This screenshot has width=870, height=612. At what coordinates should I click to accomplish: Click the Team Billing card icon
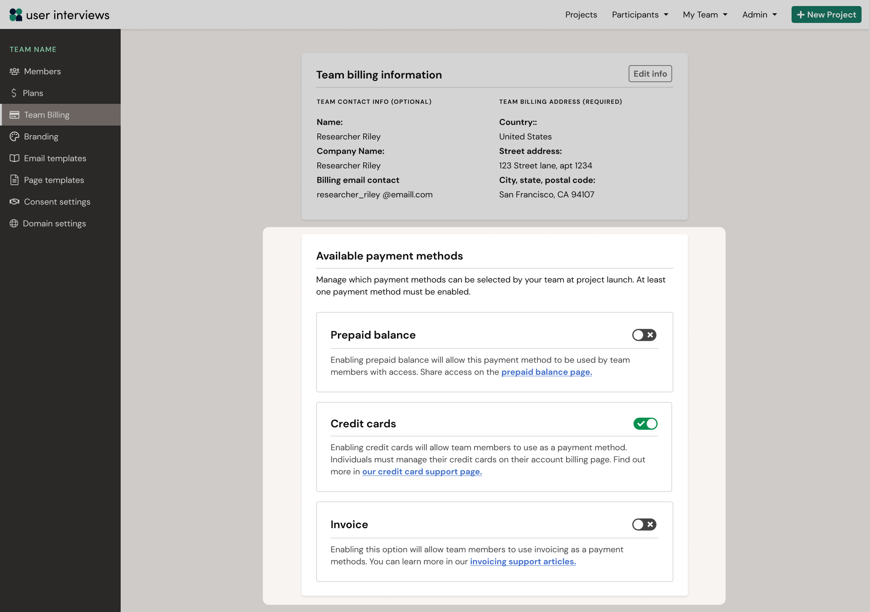pyautogui.click(x=14, y=115)
